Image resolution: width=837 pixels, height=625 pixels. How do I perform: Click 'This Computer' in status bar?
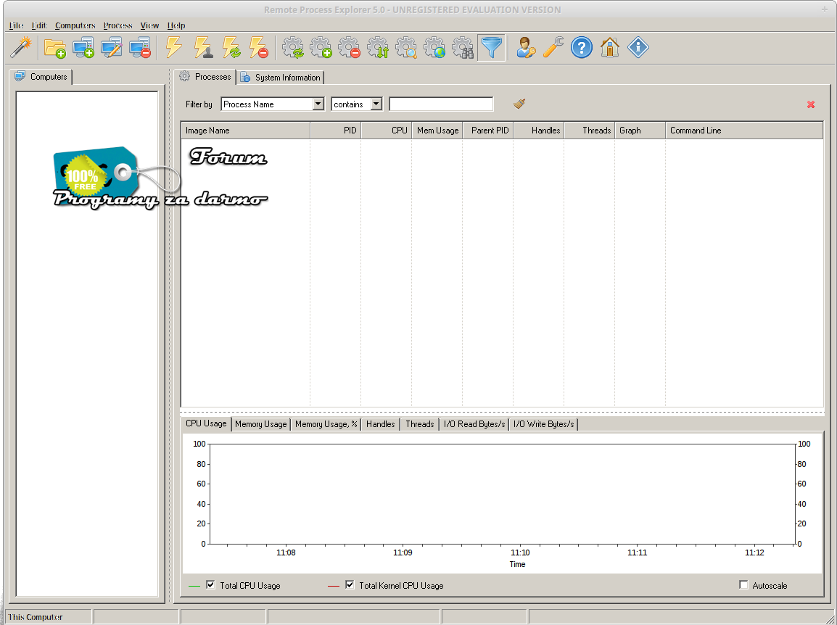tap(36, 616)
